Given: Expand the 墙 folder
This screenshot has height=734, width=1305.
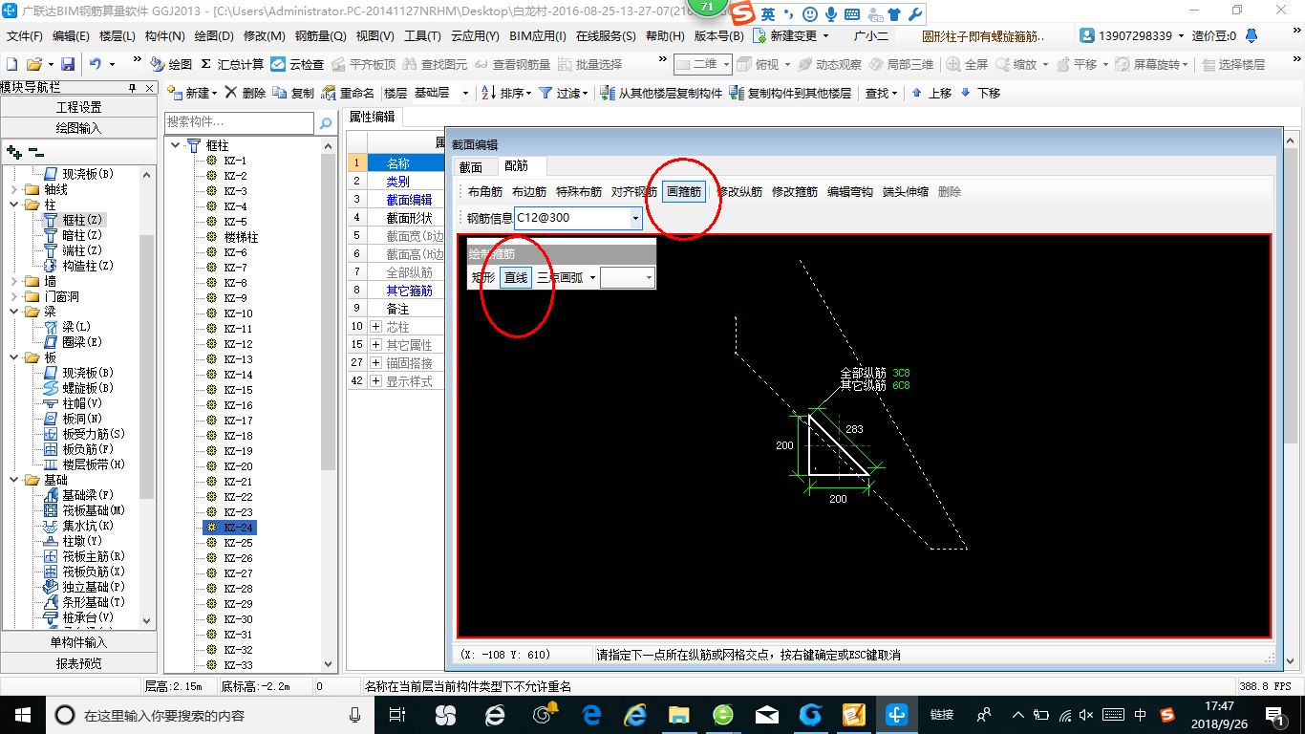Looking at the screenshot, I should coord(13,281).
